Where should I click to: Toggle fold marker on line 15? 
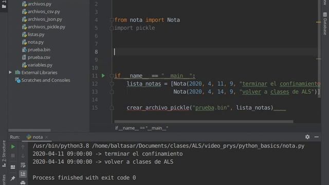coord(112,108)
